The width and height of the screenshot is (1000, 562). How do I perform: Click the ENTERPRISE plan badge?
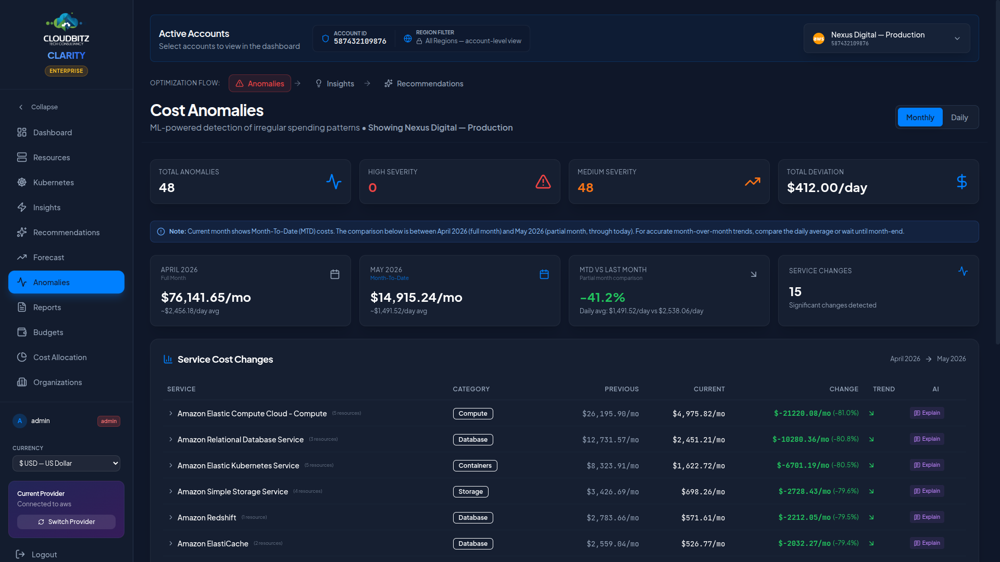[x=66, y=71]
